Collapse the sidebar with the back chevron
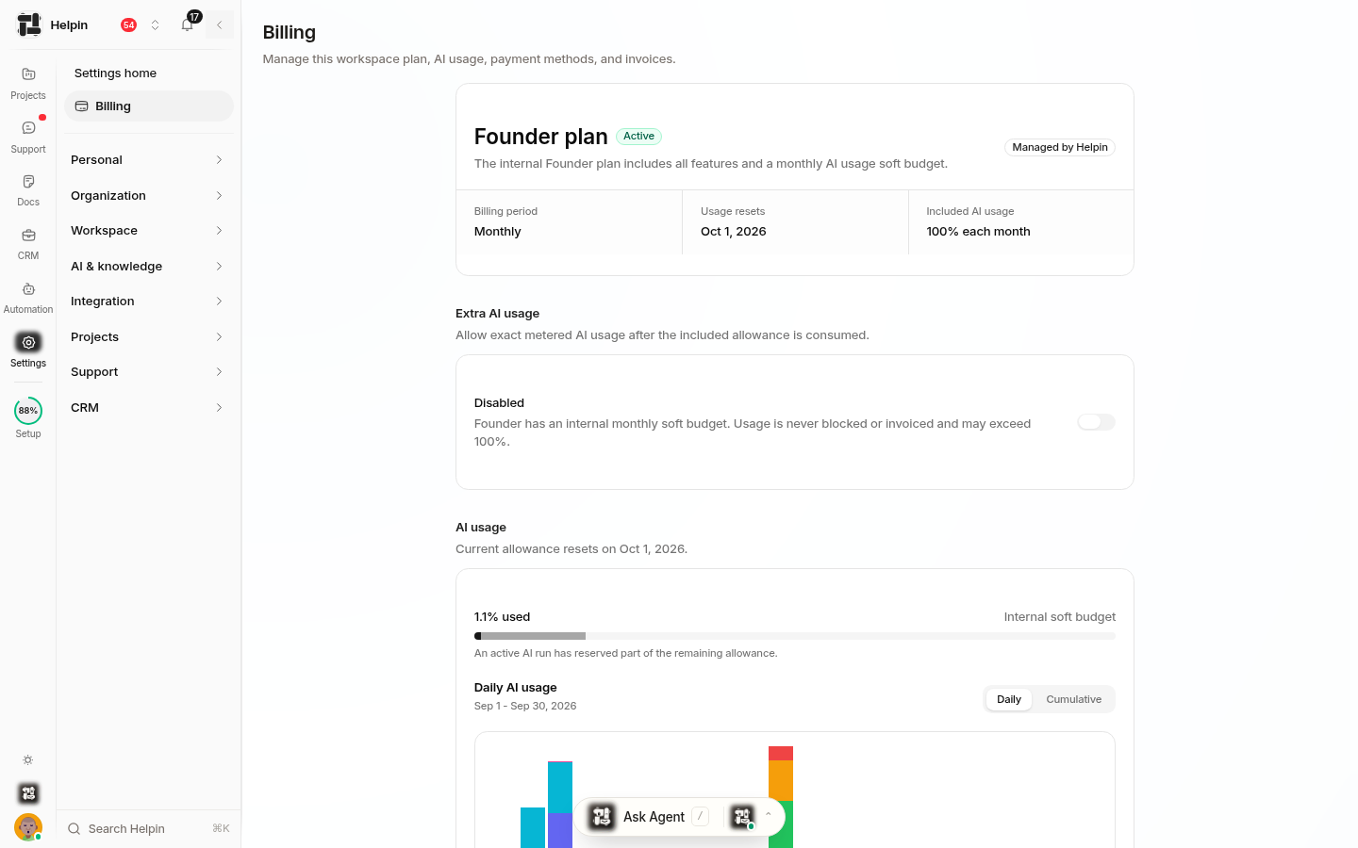 tap(220, 25)
